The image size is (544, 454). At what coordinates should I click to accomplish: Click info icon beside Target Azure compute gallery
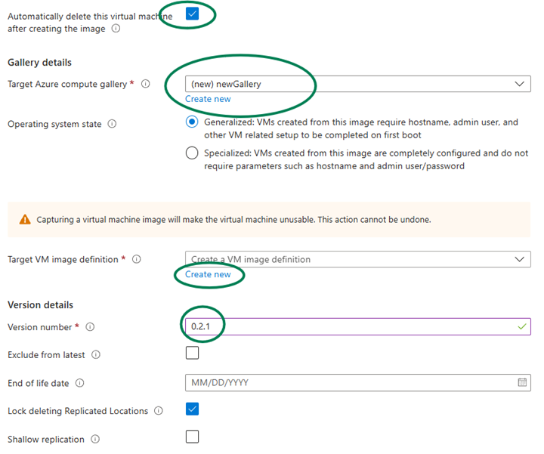pyautogui.click(x=146, y=84)
